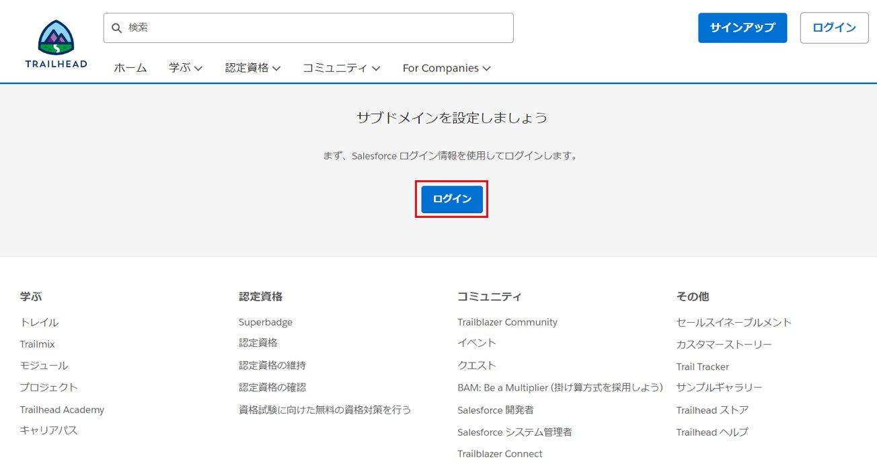The width and height of the screenshot is (877, 464).
Task: Focus the 検索 search field
Action: pos(308,28)
